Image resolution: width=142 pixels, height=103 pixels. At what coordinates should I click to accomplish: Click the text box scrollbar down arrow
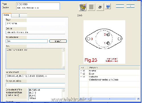[x=63, y=67]
